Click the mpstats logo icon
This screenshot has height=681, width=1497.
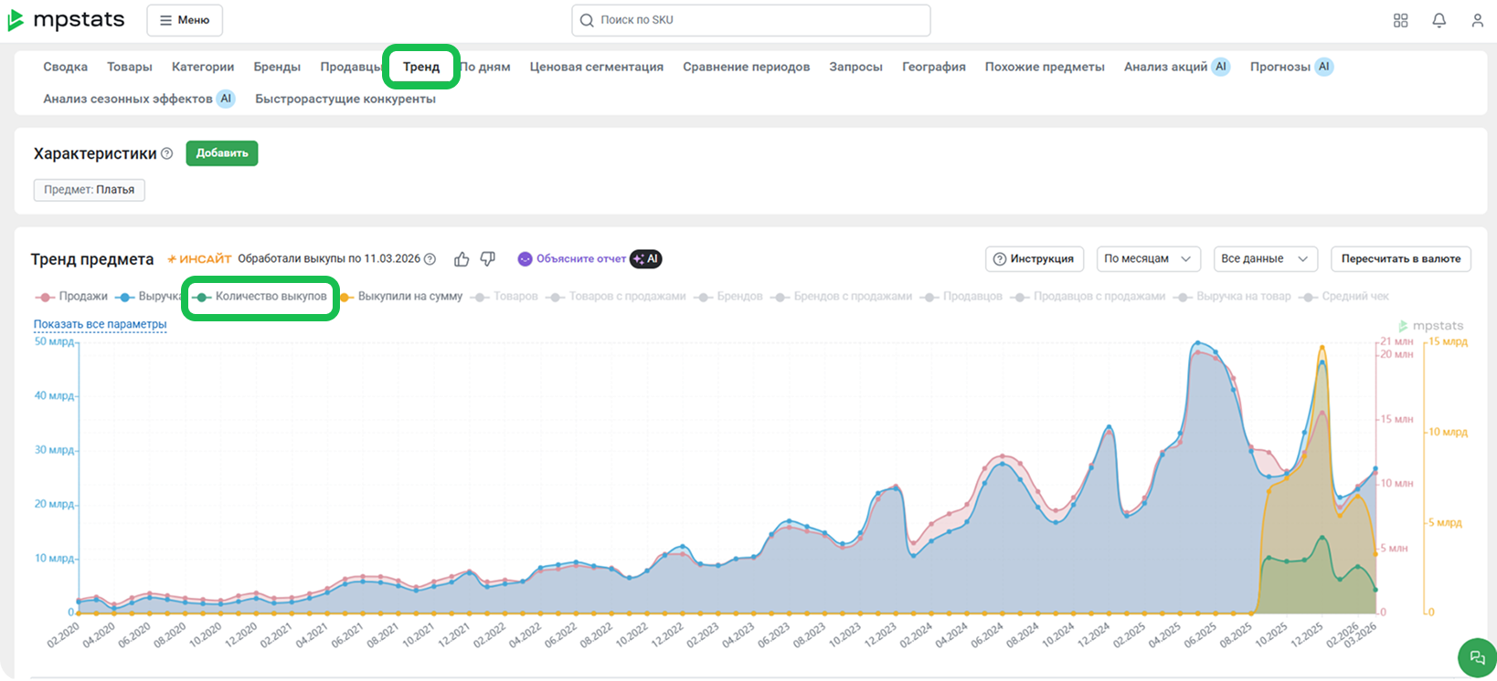[x=16, y=20]
